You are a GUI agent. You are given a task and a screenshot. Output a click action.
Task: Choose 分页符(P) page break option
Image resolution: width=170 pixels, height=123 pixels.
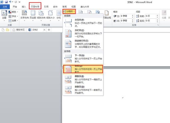click(83, 23)
